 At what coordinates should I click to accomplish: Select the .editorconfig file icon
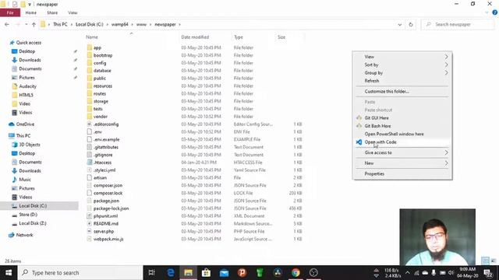point(90,124)
